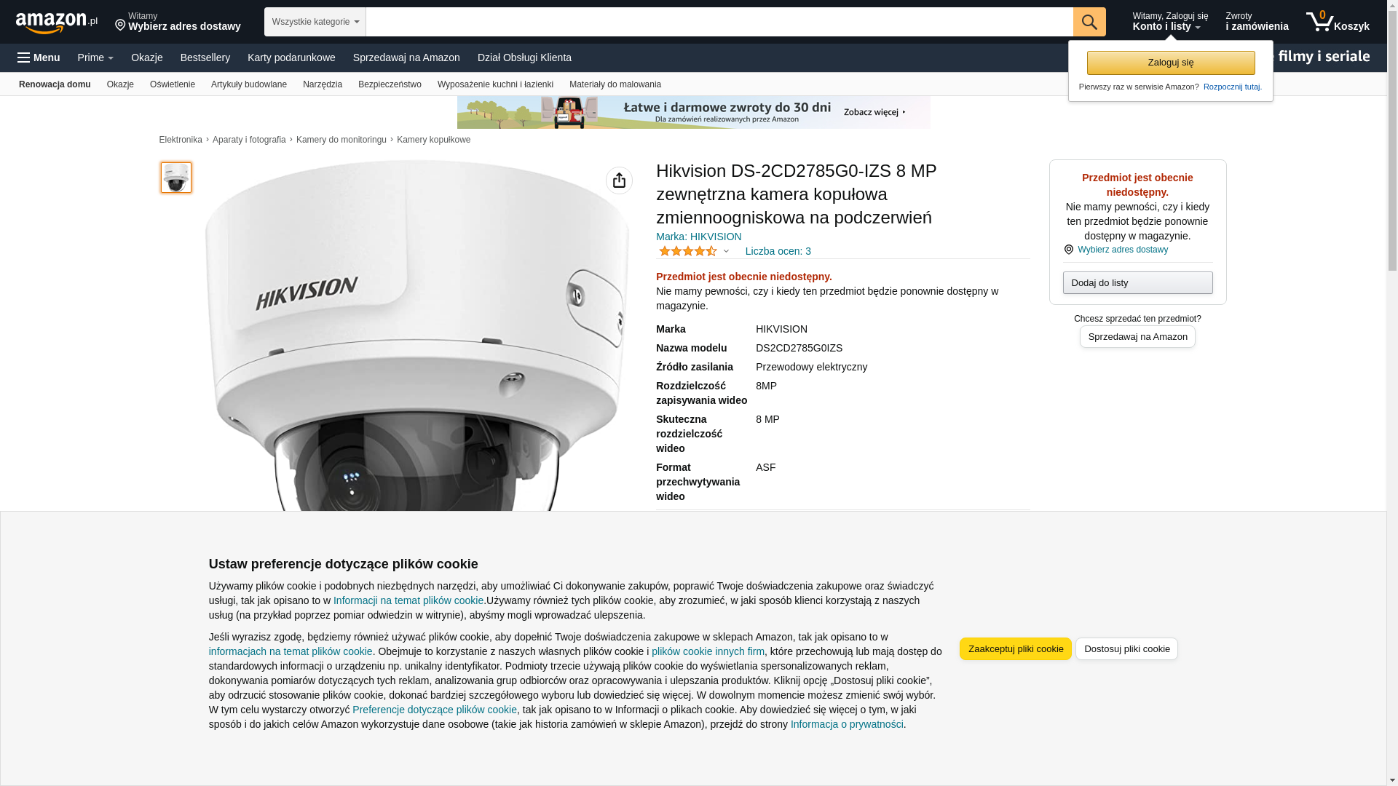Click the Dostosuj pliki cookie button

point(1127,649)
